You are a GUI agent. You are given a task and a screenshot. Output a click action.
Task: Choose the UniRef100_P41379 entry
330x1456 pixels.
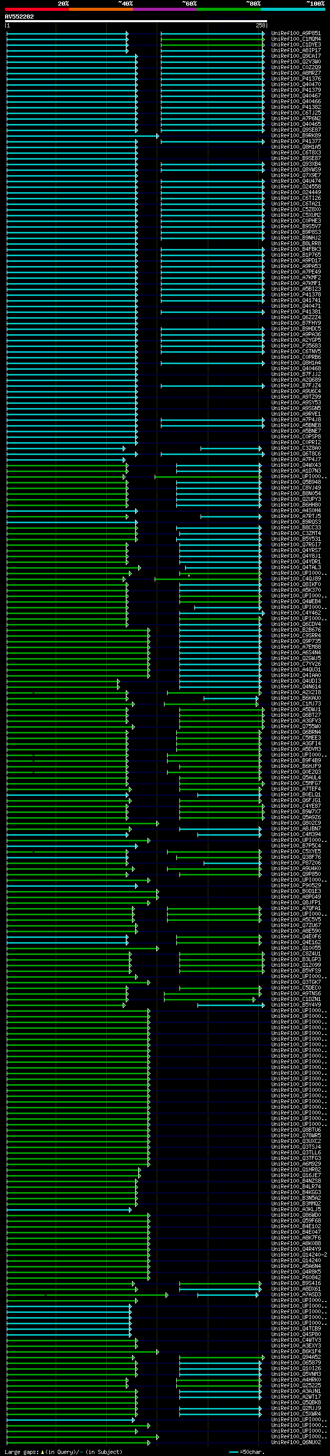tap(295, 90)
